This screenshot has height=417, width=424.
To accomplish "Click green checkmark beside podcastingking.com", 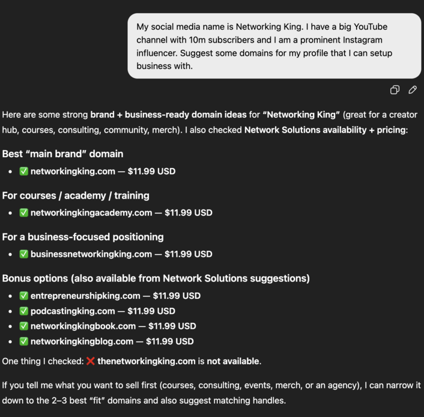I will click(24, 311).
